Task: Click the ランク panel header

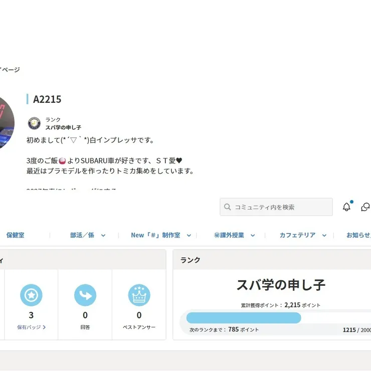Action: coord(191,260)
